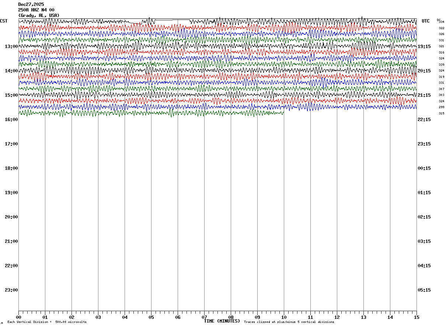446x327 pixels.
Task: Pick minute 05 on the bottom axis
Action: [151, 317]
